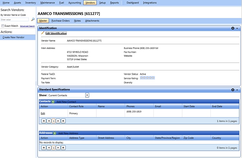The image size is (242, 158).
Task: Collapse the Standard Specifications panel
Action: click(237, 90)
